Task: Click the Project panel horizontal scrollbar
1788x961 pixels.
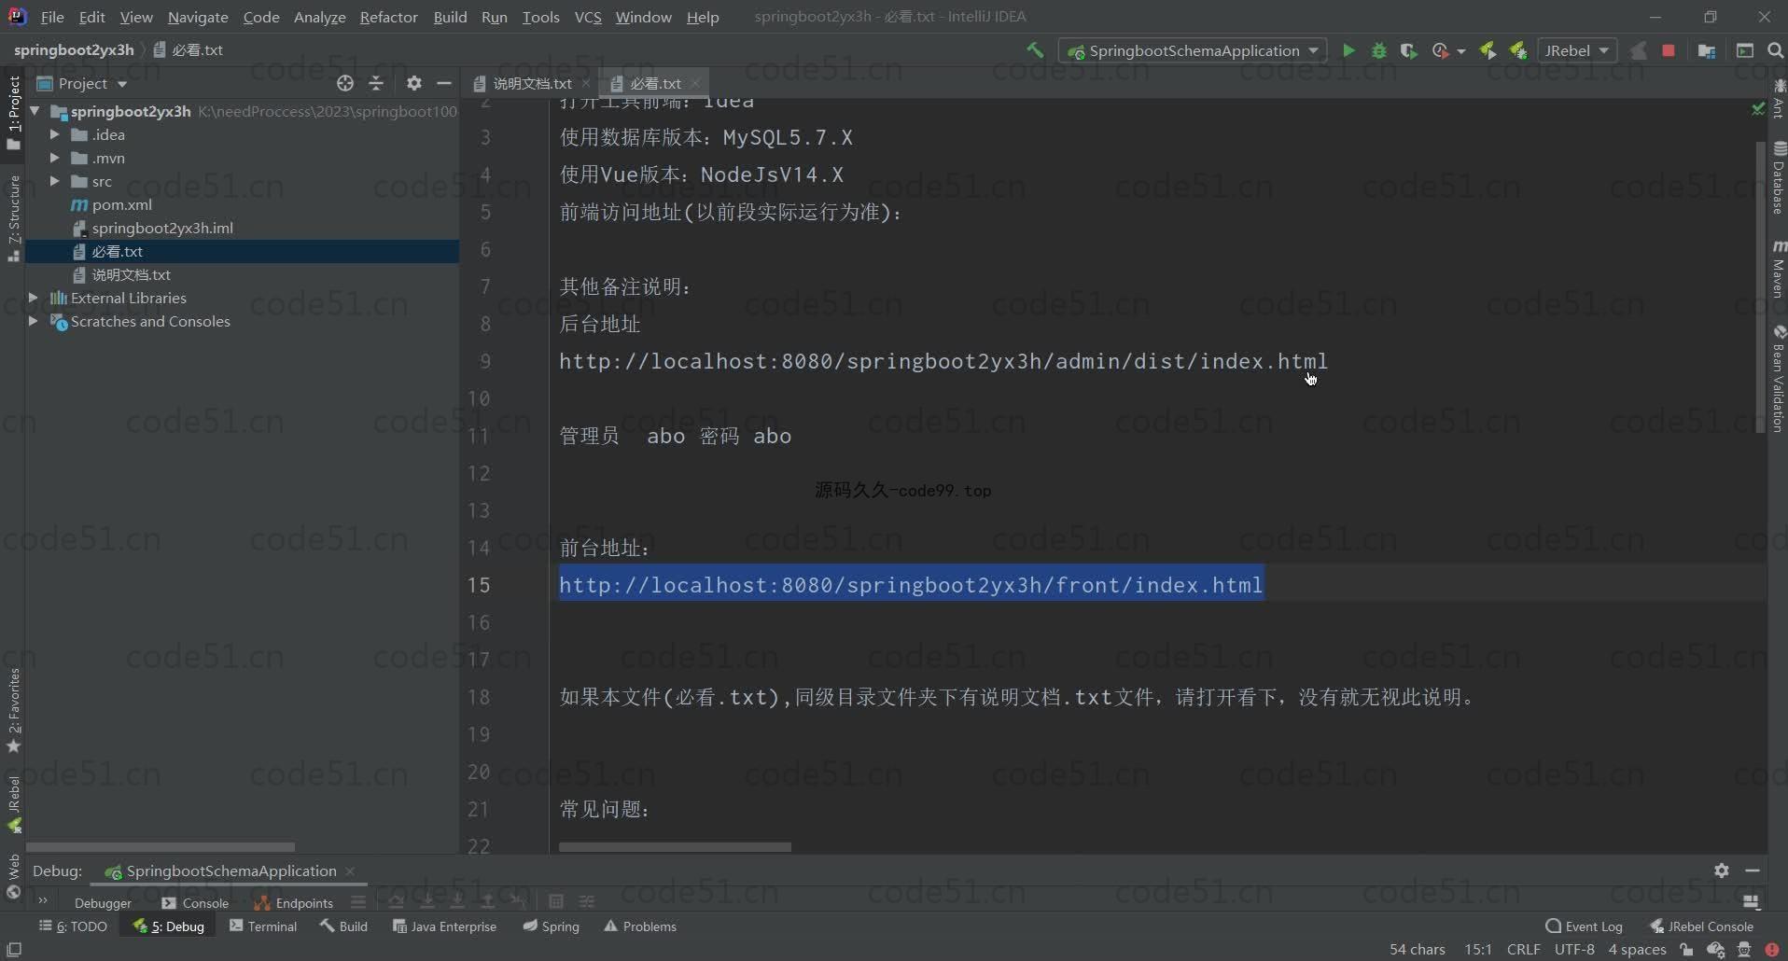Action: pyautogui.click(x=161, y=847)
